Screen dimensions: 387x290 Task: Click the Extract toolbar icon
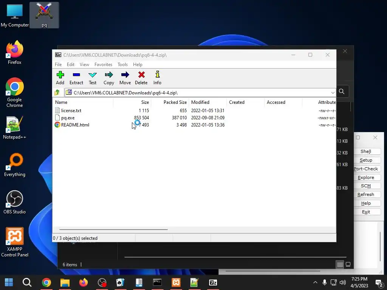76,75
